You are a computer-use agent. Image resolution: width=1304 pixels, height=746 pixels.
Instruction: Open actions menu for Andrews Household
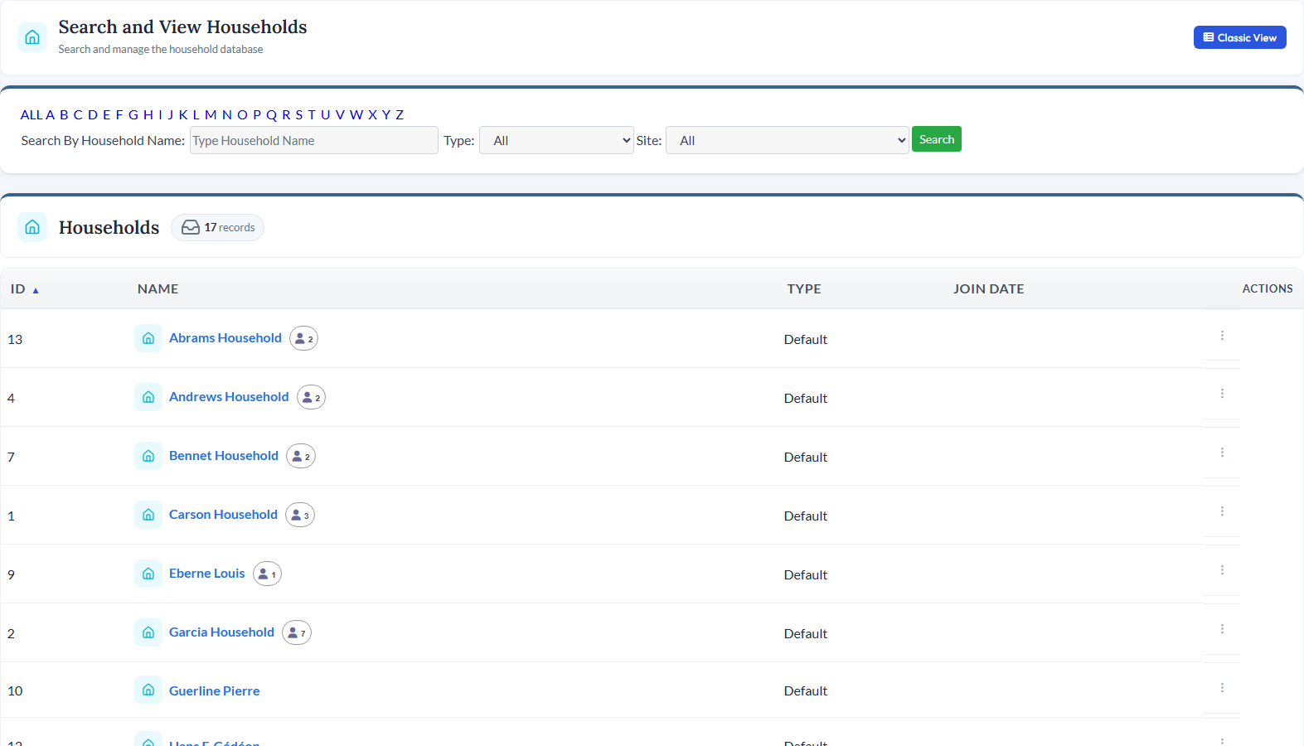(1222, 394)
